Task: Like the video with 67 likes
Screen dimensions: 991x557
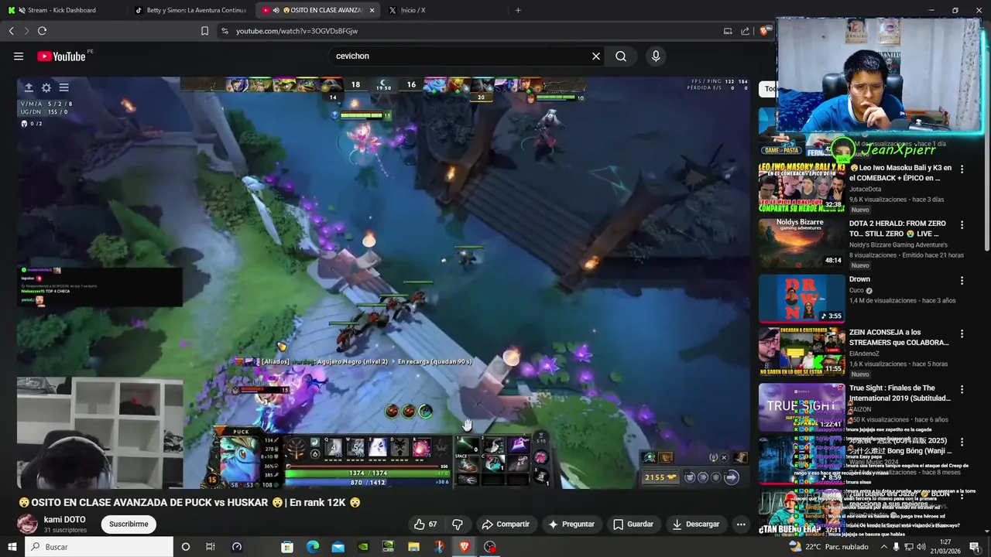Action: click(x=425, y=524)
